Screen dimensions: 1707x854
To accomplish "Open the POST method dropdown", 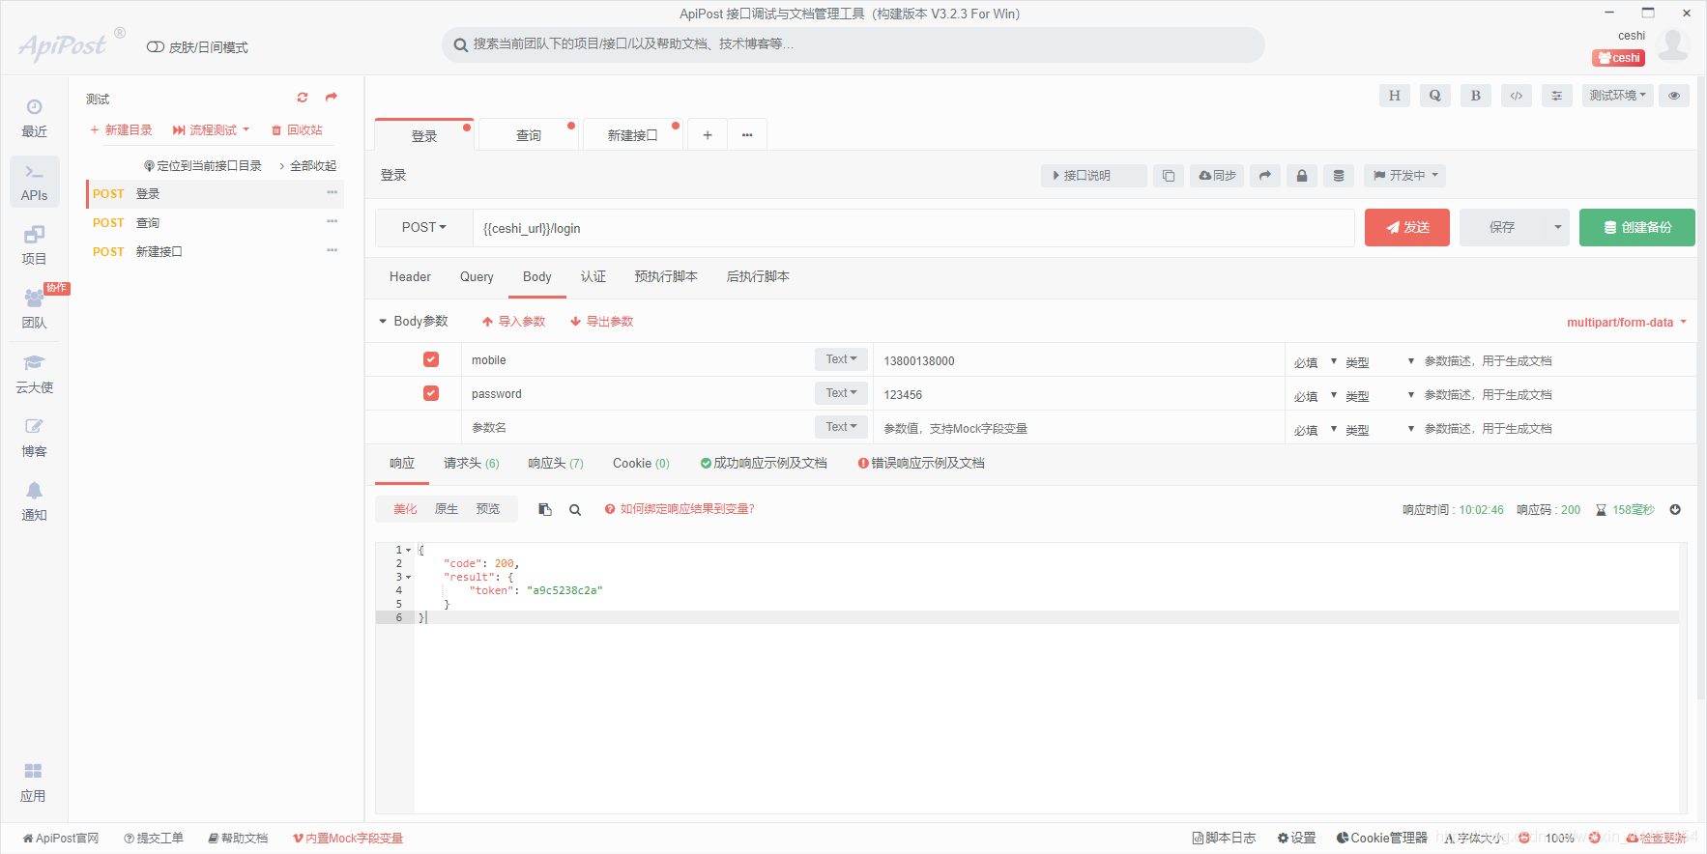I will click(424, 228).
